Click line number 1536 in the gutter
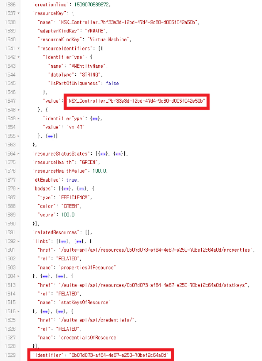Viewport: 262px width, 361px height. coord(10,5)
